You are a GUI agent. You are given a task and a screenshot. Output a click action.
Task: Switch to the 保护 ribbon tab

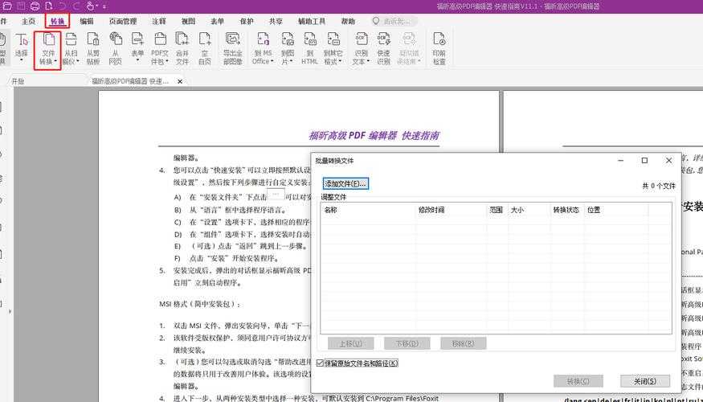247,21
